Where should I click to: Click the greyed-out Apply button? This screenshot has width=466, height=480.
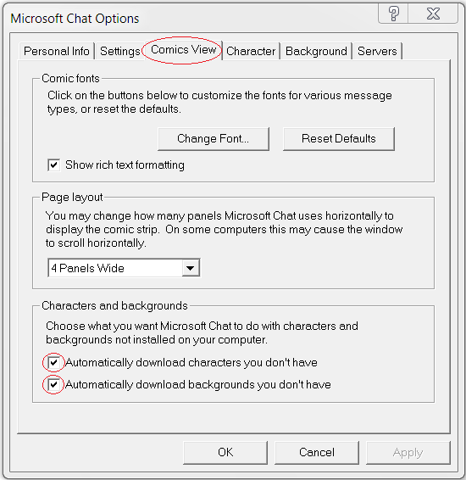tap(408, 453)
